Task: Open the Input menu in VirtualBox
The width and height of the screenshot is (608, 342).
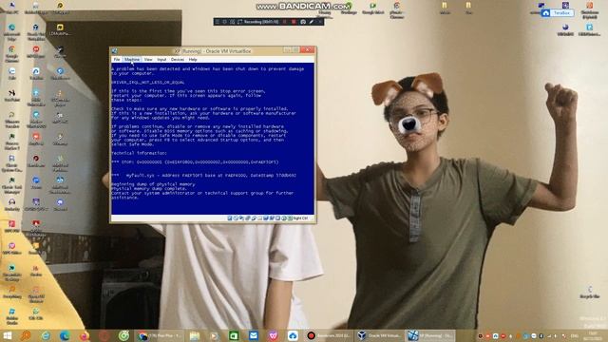Action: (161, 60)
